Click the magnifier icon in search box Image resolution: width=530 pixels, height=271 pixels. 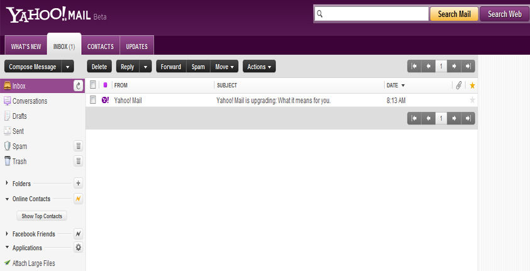tap(320, 14)
